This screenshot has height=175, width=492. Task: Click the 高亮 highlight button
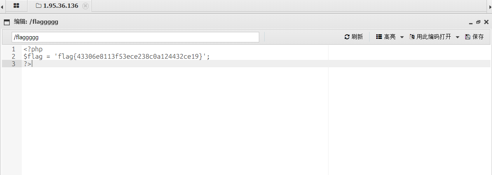(386, 37)
